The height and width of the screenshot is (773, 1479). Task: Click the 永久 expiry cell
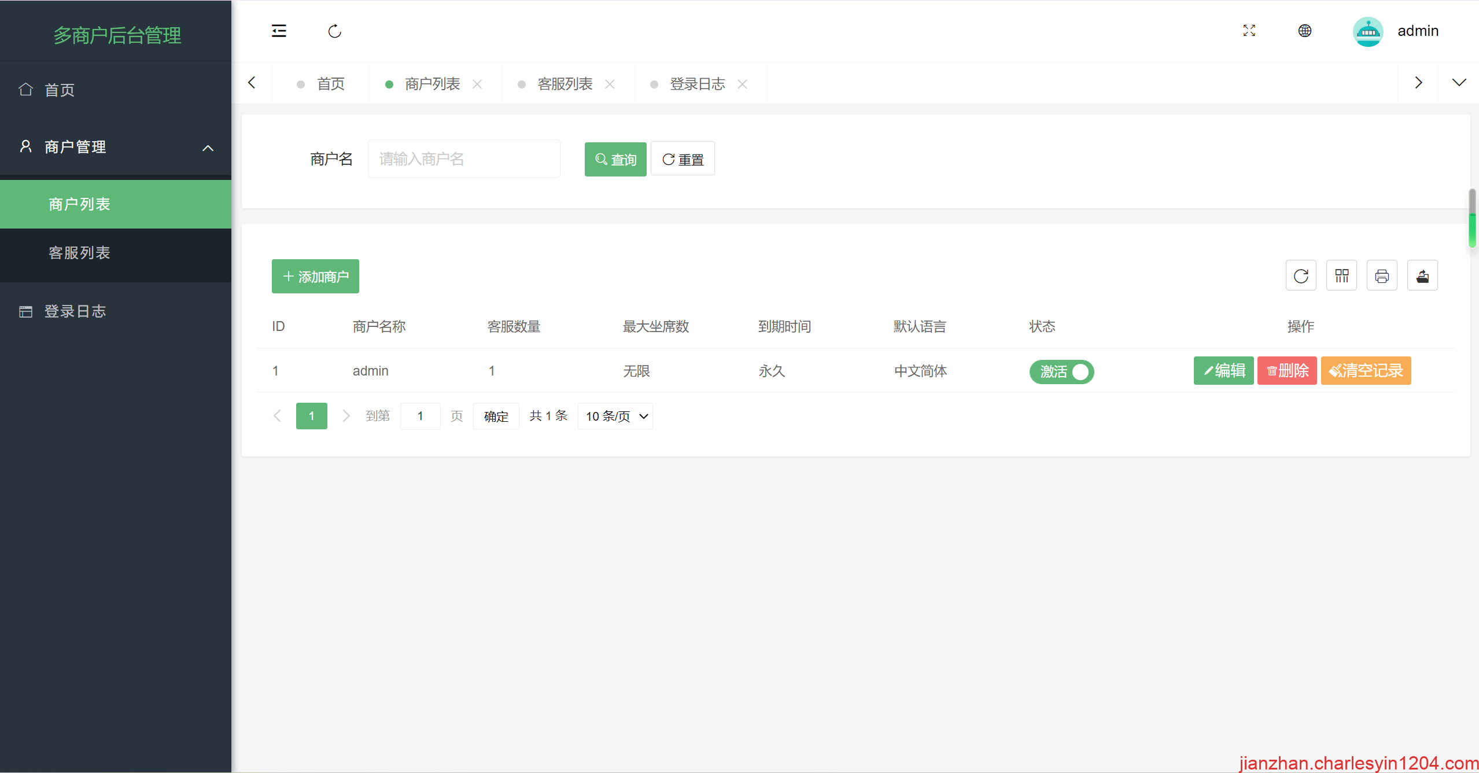pyautogui.click(x=772, y=371)
